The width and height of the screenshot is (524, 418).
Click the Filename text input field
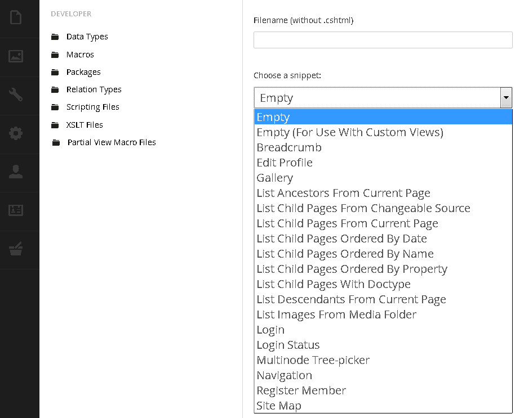[383, 40]
